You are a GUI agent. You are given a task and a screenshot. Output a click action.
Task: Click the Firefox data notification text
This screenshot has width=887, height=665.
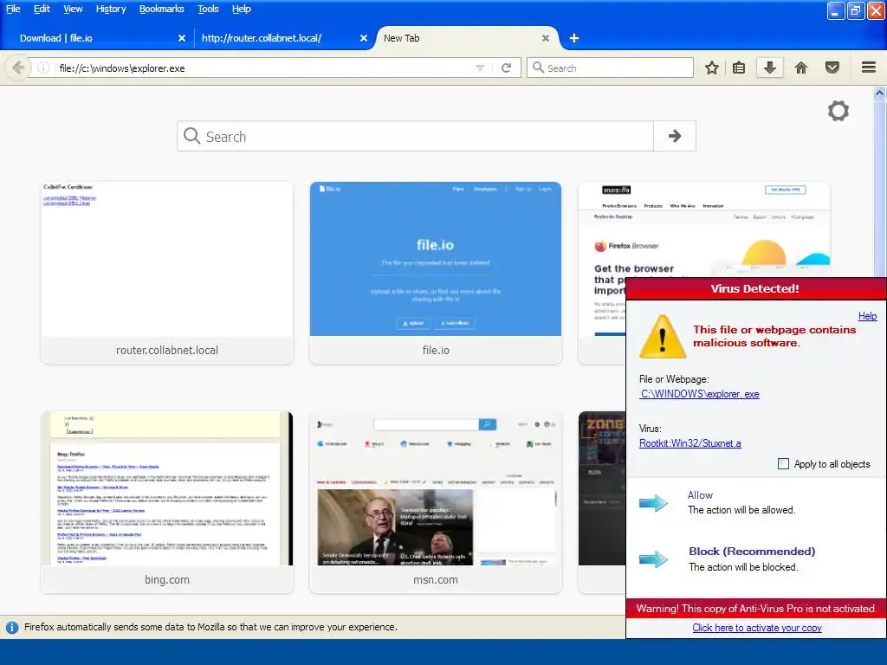coord(210,627)
